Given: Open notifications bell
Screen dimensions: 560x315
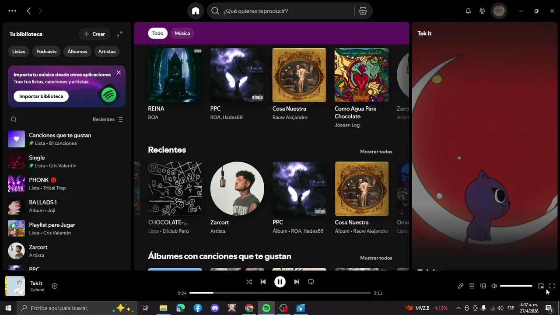Looking at the screenshot, I should [468, 11].
